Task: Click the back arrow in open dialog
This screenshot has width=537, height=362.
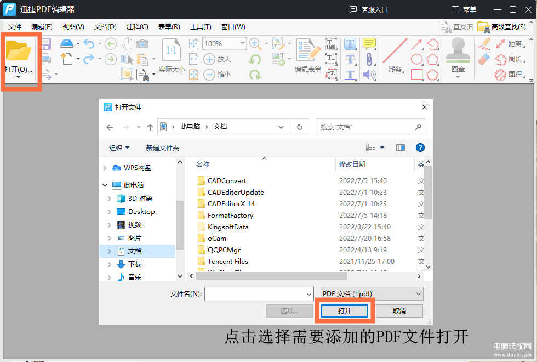Action: [x=110, y=127]
